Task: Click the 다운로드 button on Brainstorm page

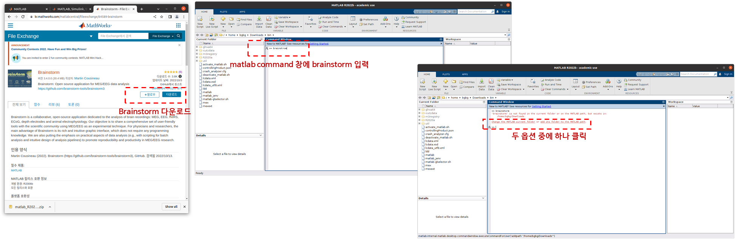Action: click(x=172, y=95)
